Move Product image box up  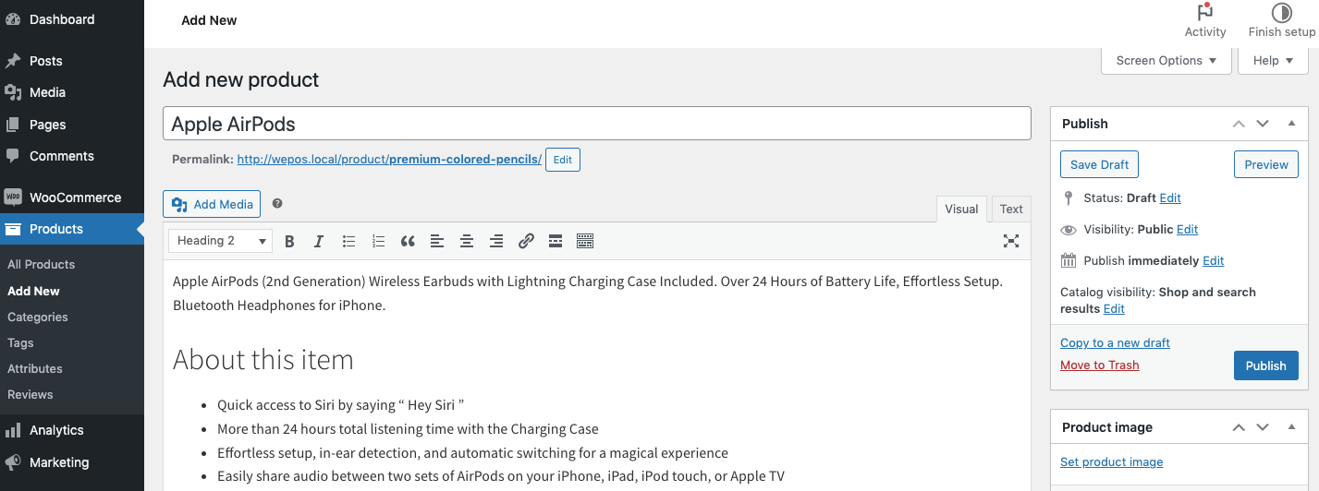tap(1239, 427)
